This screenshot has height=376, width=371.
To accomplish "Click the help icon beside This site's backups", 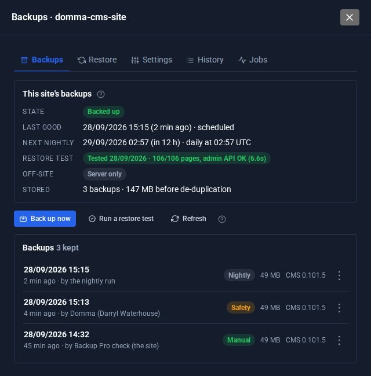I will click(101, 94).
